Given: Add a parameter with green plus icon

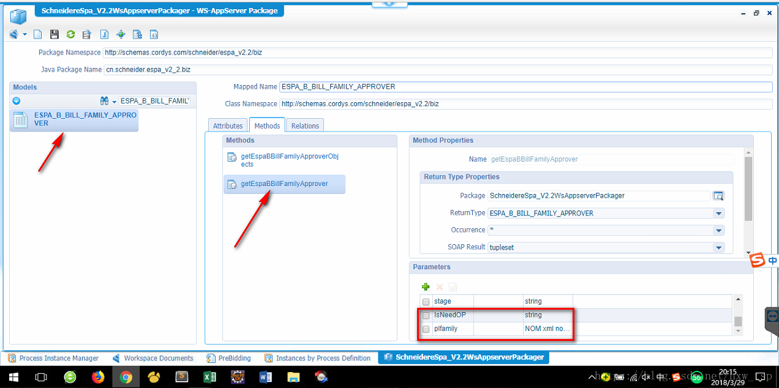Looking at the screenshot, I should 426,286.
